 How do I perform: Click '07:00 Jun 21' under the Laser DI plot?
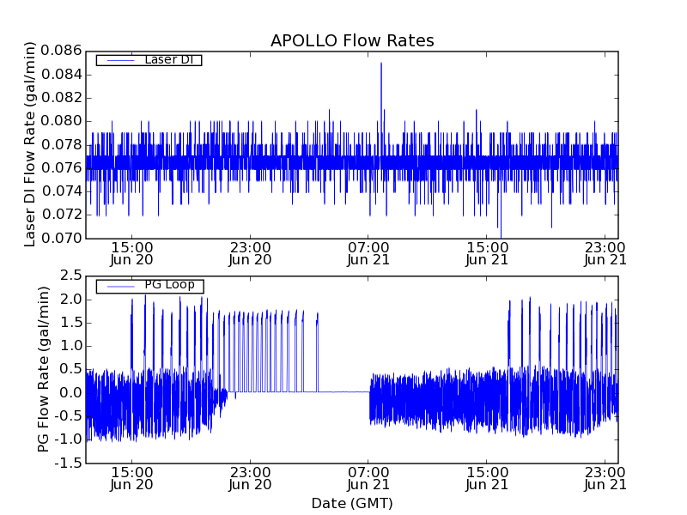[368, 253]
